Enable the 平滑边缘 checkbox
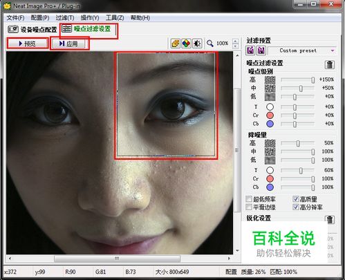Image resolution: width=345 pixels, height=280 pixels. point(249,207)
